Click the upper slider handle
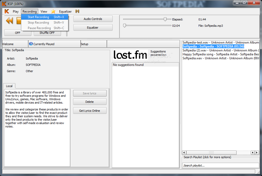Viewport: 262px width, 176px height. (165, 19)
